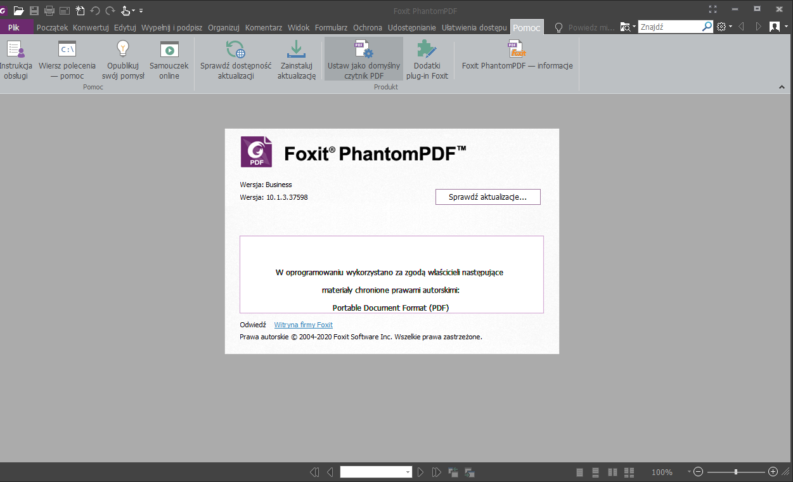Launch the Samouczek online tutorial
Viewport: 793px width, 482px height.
(169, 60)
